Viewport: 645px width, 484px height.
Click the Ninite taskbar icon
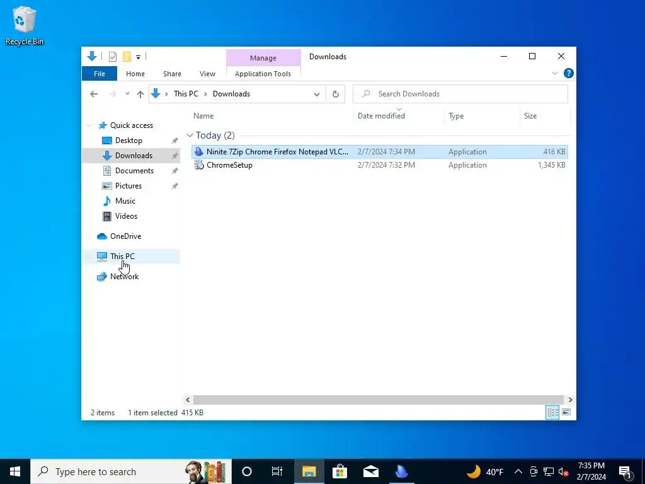point(401,471)
